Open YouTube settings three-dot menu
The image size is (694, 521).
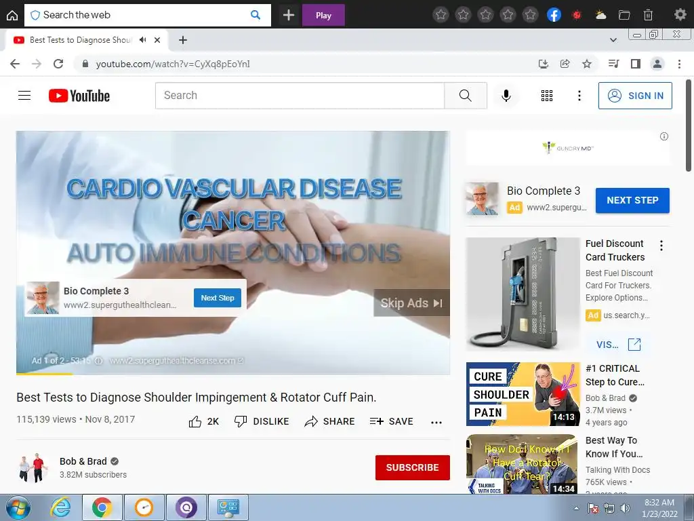pos(579,95)
